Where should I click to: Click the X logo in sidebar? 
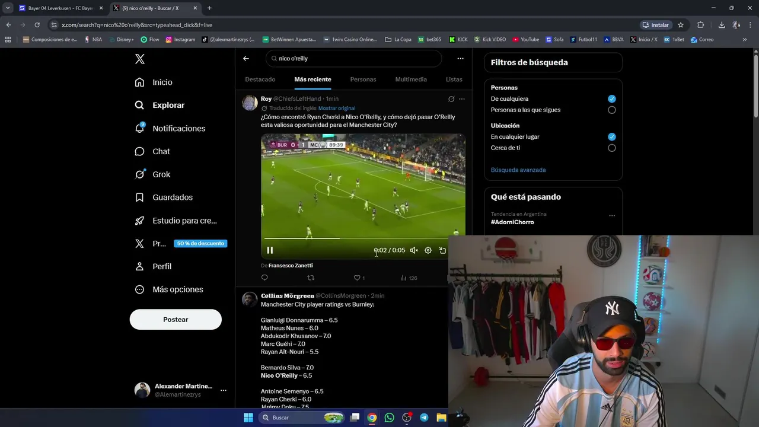[140, 59]
